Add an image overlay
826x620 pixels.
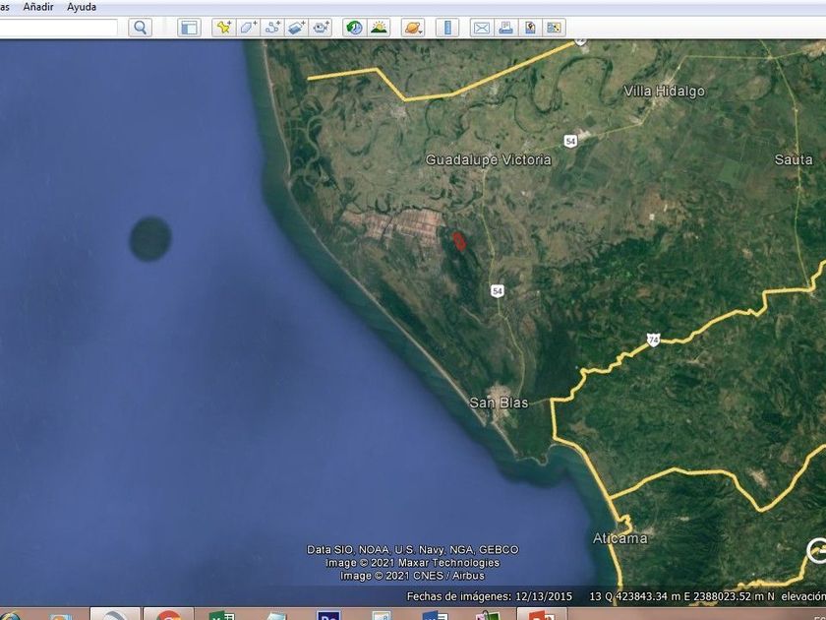click(x=297, y=28)
